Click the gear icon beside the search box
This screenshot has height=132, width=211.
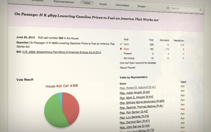point(168,8)
